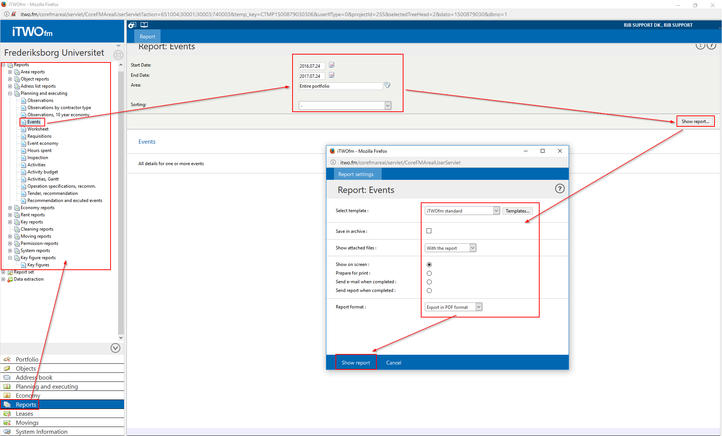Image resolution: width=722 pixels, height=436 pixels.
Task: Click the round down-chevron icon above Portfolio
Action: [115, 348]
